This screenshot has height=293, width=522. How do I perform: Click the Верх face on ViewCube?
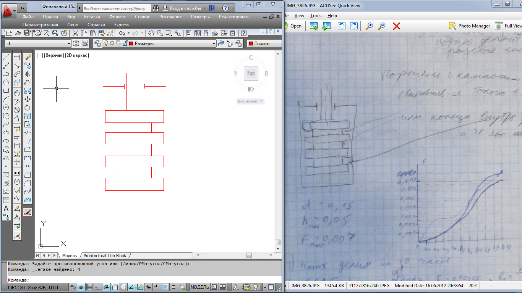click(251, 73)
